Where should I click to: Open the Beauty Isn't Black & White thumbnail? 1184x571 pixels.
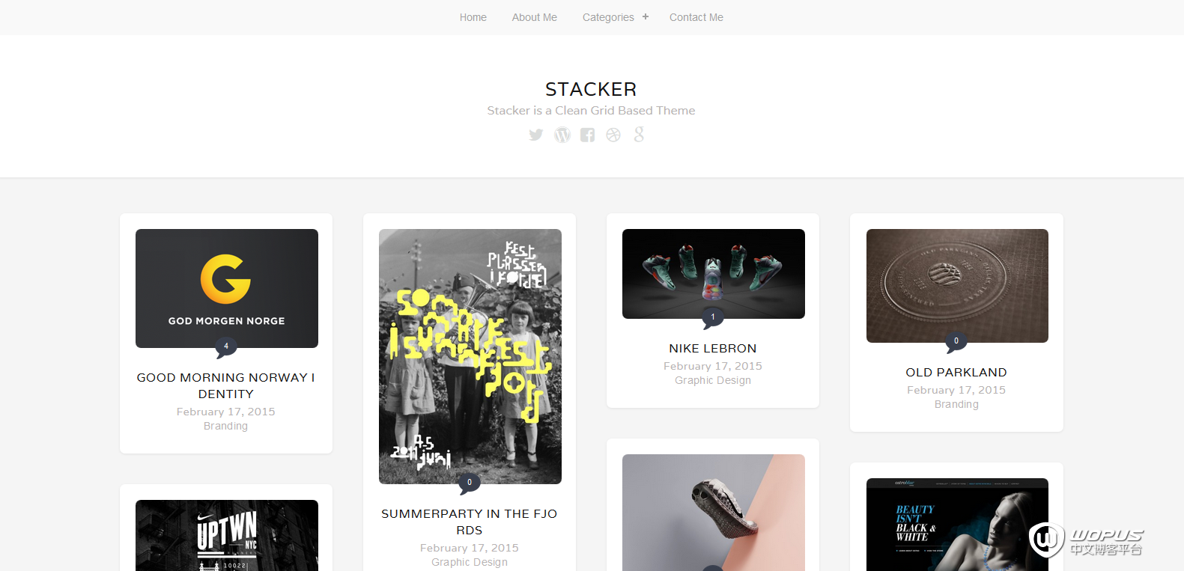tap(957, 525)
